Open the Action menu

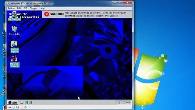[11, 8]
